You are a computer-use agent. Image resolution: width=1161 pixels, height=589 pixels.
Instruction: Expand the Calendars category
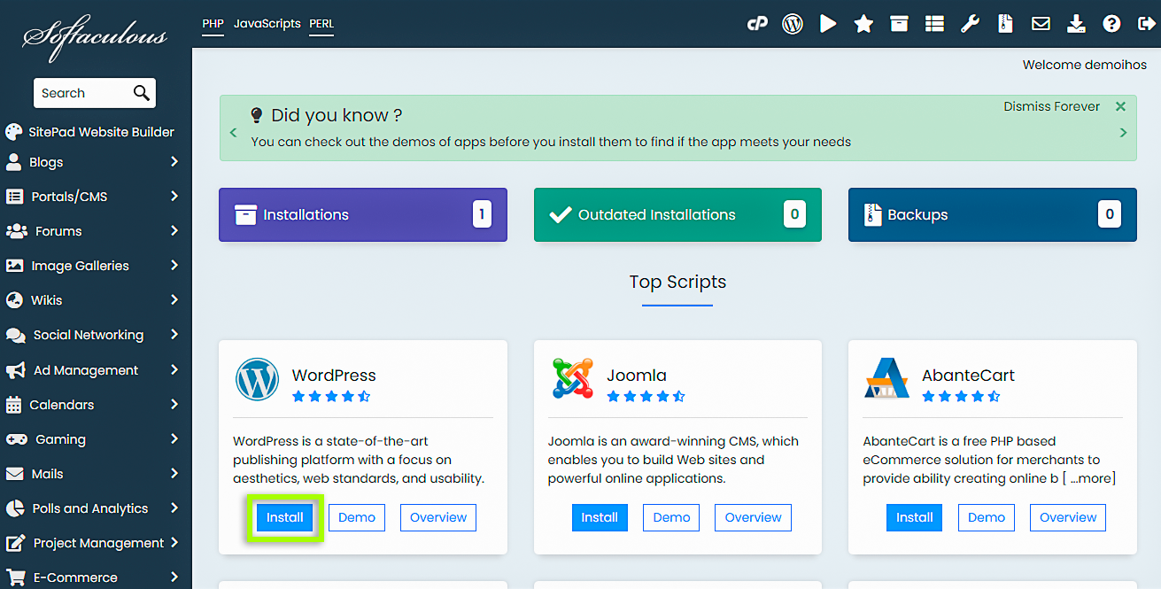point(93,405)
